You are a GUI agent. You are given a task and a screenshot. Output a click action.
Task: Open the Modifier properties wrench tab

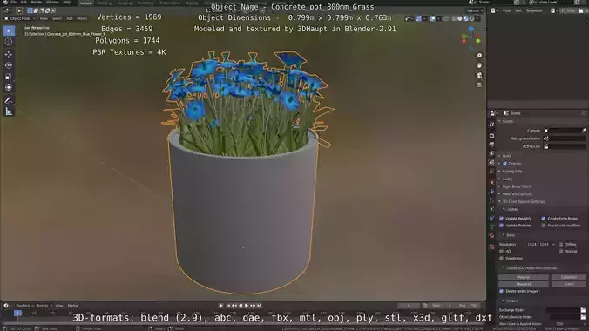coord(491,192)
